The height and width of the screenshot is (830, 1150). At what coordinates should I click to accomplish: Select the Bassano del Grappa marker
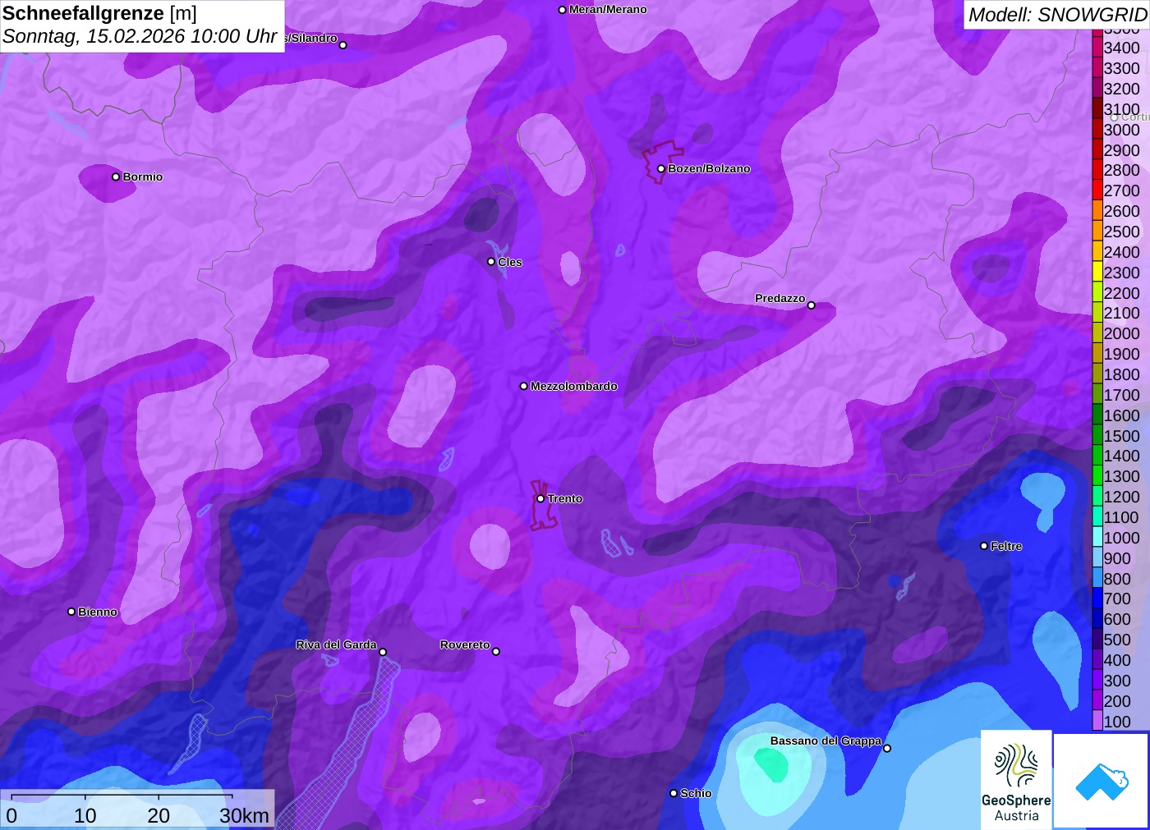click(886, 748)
